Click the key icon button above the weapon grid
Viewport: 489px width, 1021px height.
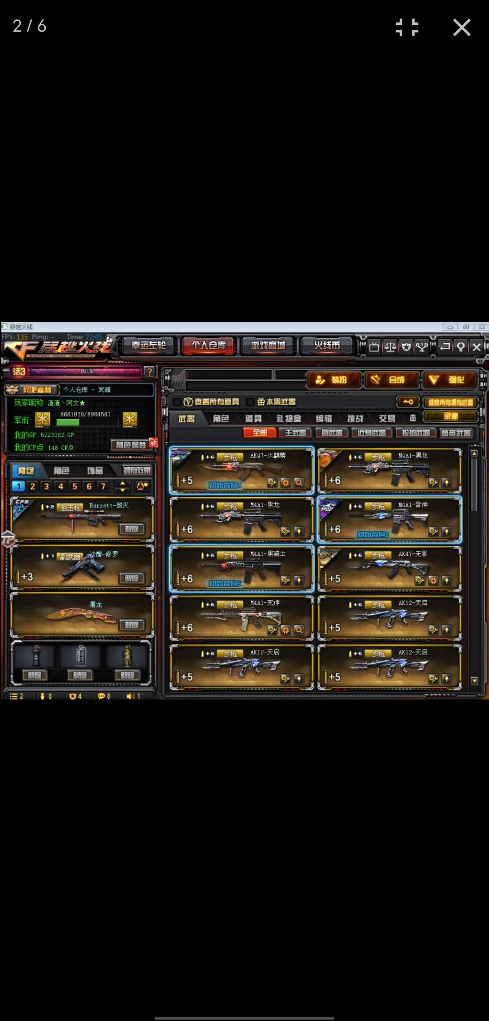(x=407, y=401)
